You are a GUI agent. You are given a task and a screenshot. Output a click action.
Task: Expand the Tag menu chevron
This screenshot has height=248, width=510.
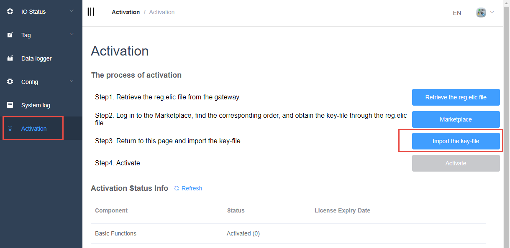click(x=72, y=34)
